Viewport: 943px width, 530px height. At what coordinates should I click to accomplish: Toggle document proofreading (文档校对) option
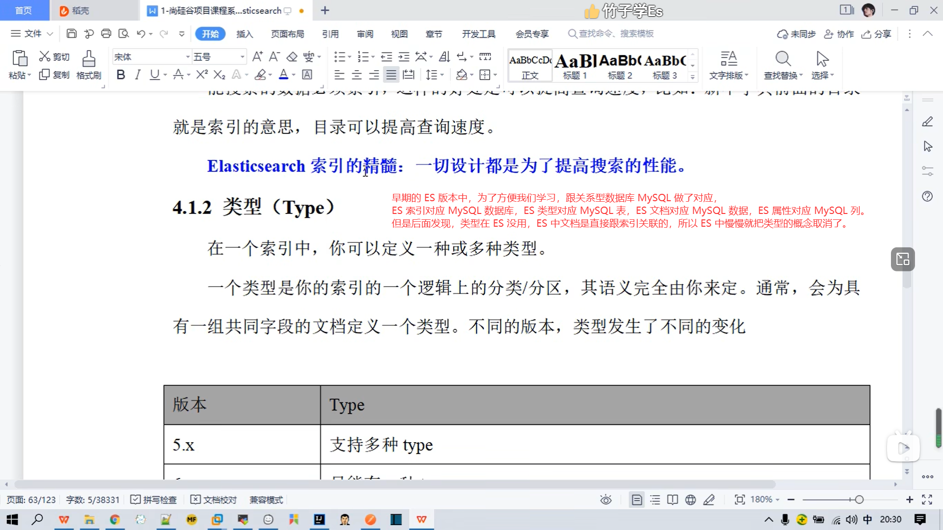(x=214, y=500)
